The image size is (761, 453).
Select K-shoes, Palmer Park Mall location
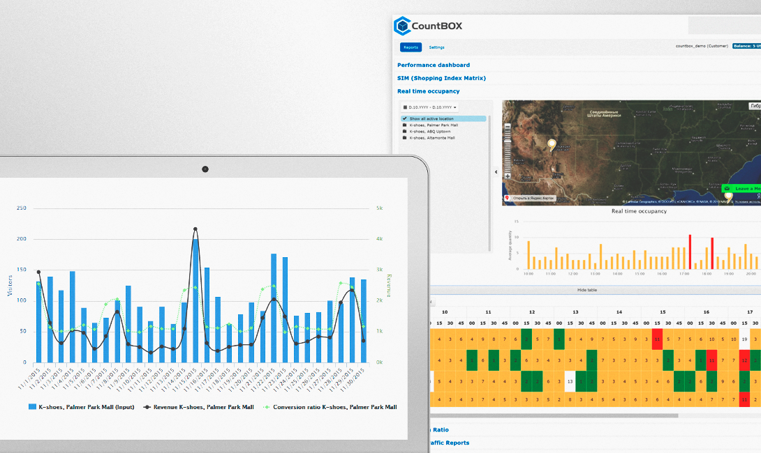tap(433, 125)
